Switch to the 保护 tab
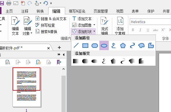The image size is (171, 112). coord(151,11)
